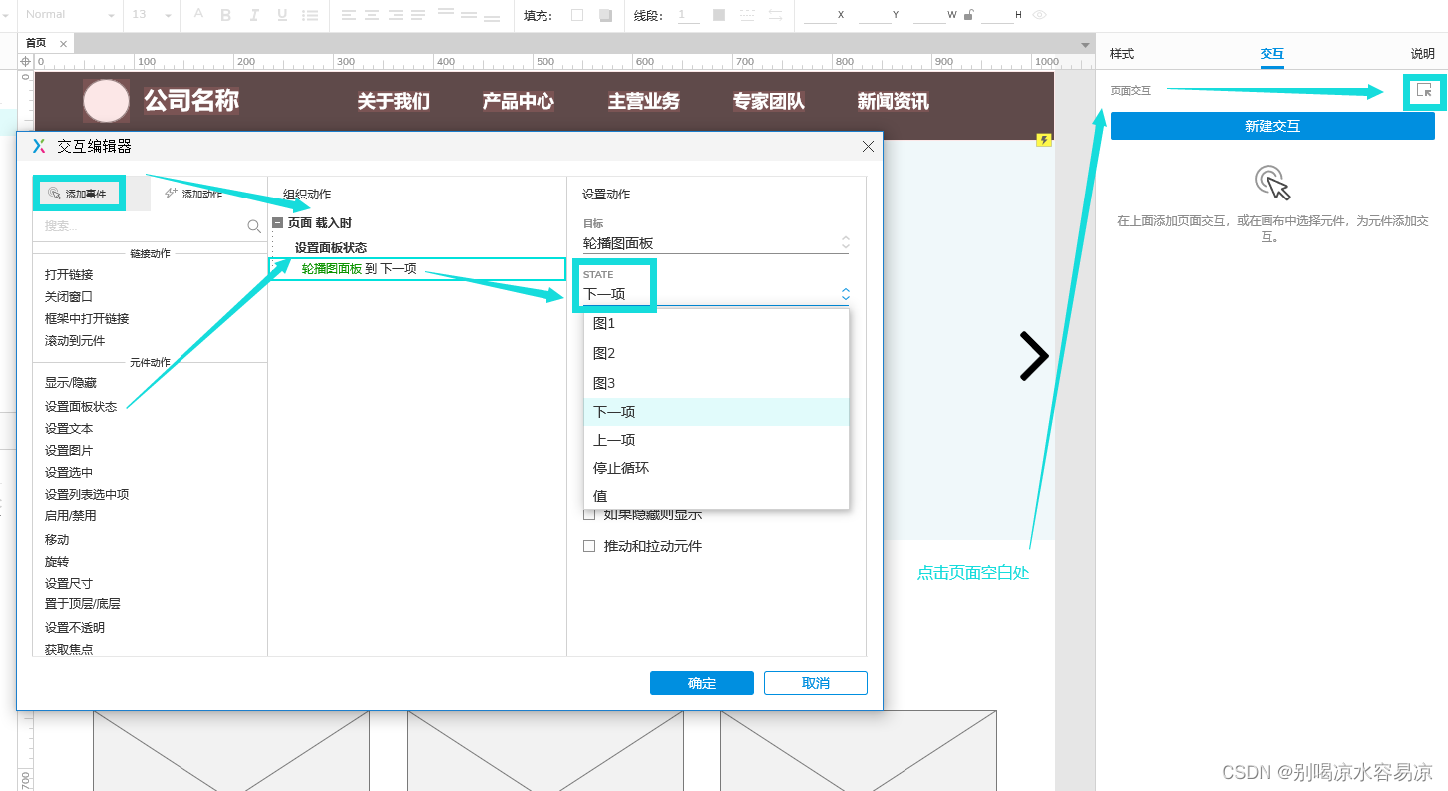Image resolution: width=1448 pixels, height=791 pixels.
Task: Click the yellow lightning interaction badge
Action: 1044,140
